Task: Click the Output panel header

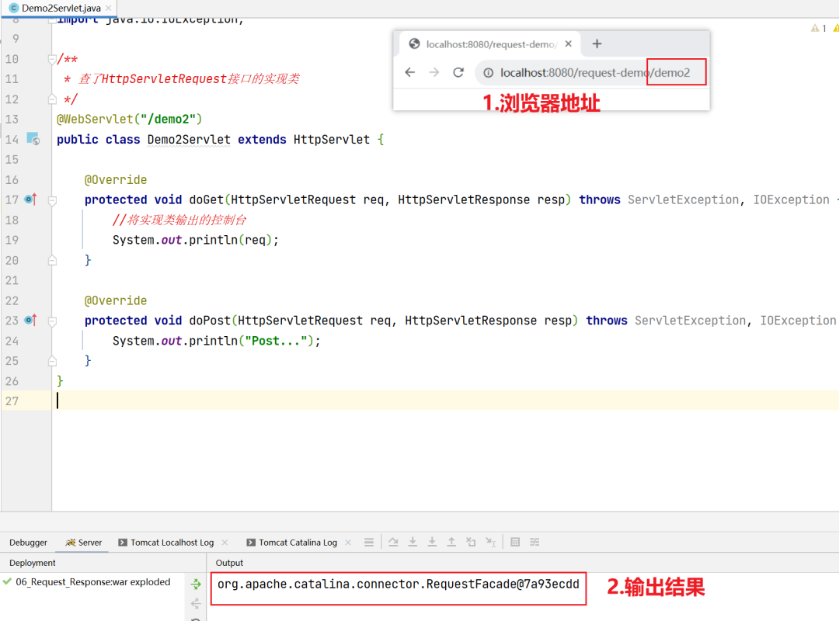Action: [229, 563]
